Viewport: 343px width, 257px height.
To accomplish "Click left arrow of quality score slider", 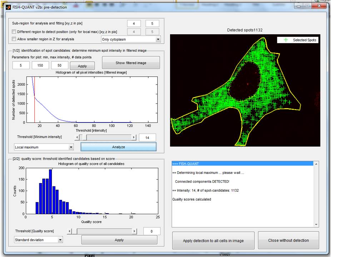I will coord(69,231).
